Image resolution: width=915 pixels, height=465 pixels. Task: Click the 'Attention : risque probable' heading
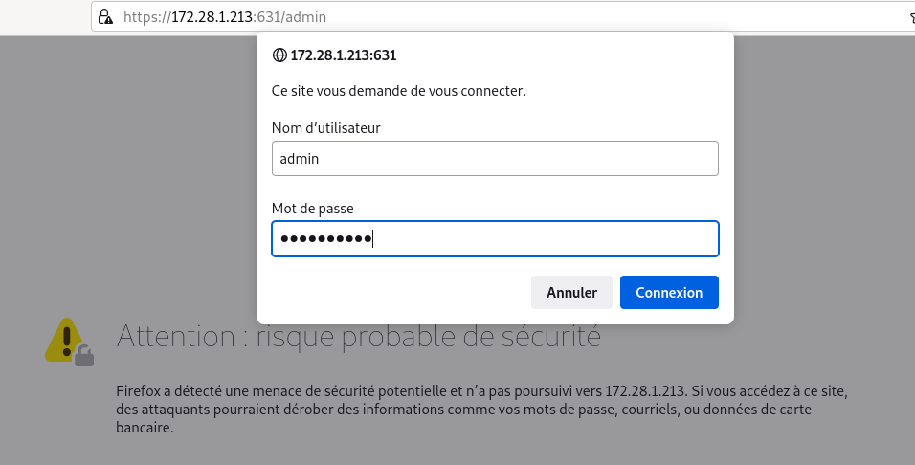(x=358, y=337)
